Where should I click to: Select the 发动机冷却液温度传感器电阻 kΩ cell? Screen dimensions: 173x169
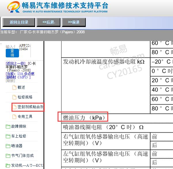106,86
